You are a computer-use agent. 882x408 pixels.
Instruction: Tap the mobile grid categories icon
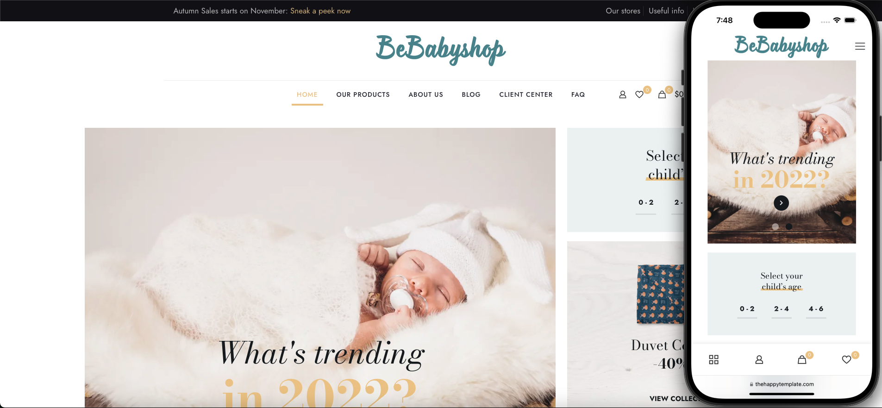tap(713, 360)
